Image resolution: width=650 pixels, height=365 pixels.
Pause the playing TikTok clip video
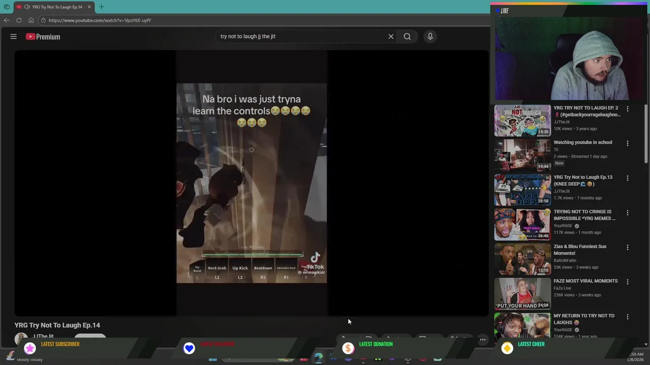251,183
